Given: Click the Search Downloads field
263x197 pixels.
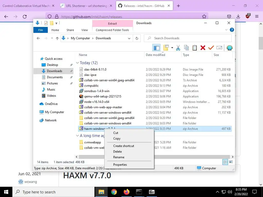Looking at the screenshot, I should [188, 38].
